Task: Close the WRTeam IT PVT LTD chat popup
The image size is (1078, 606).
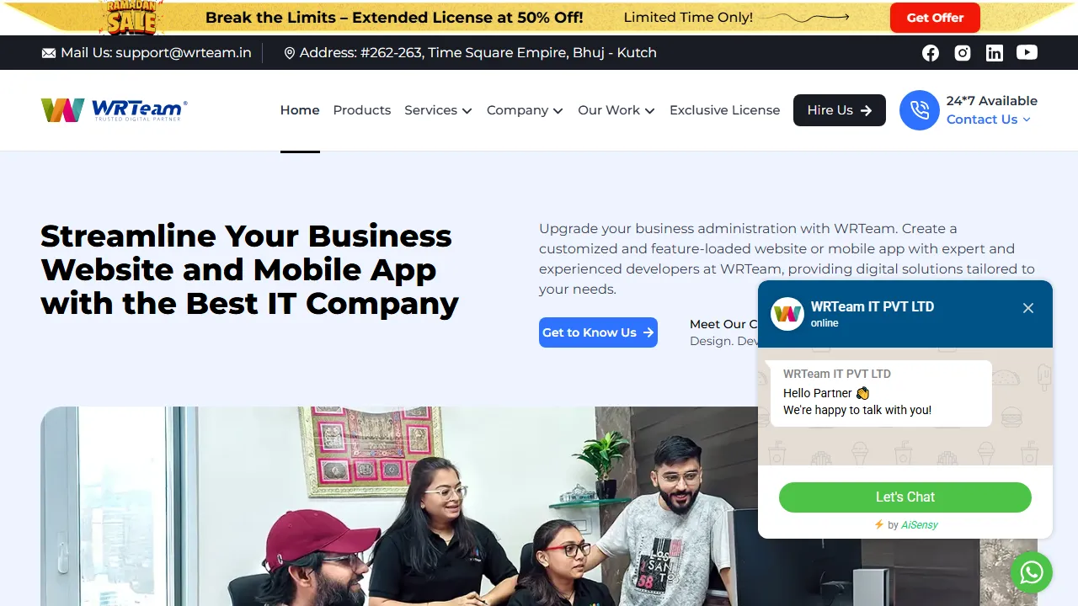Action: pyautogui.click(x=1028, y=308)
